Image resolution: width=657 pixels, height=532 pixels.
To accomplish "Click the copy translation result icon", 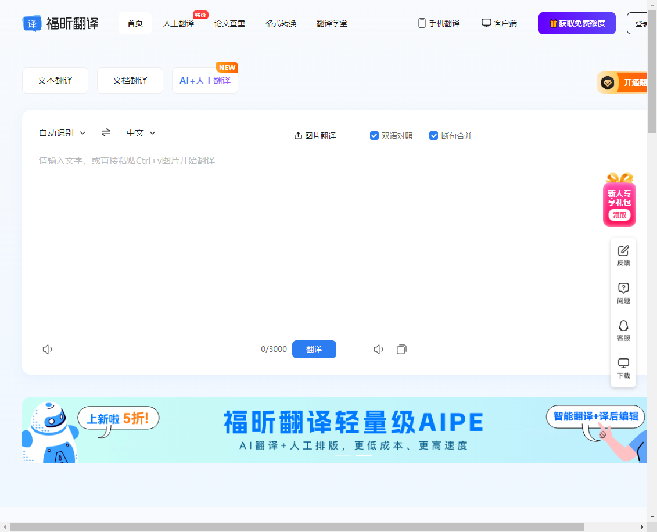I will click(x=401, y=350).
